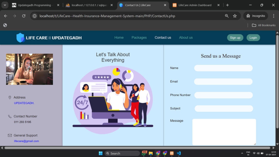Click the browser back arrow
279x157 pixels.
pyautogui.click(x=6, y=16)
